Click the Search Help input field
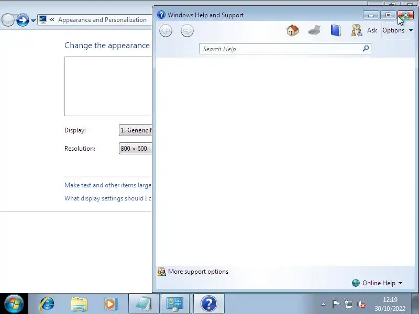This screenshot has width=419, height=314. click(x=281, y=49)
